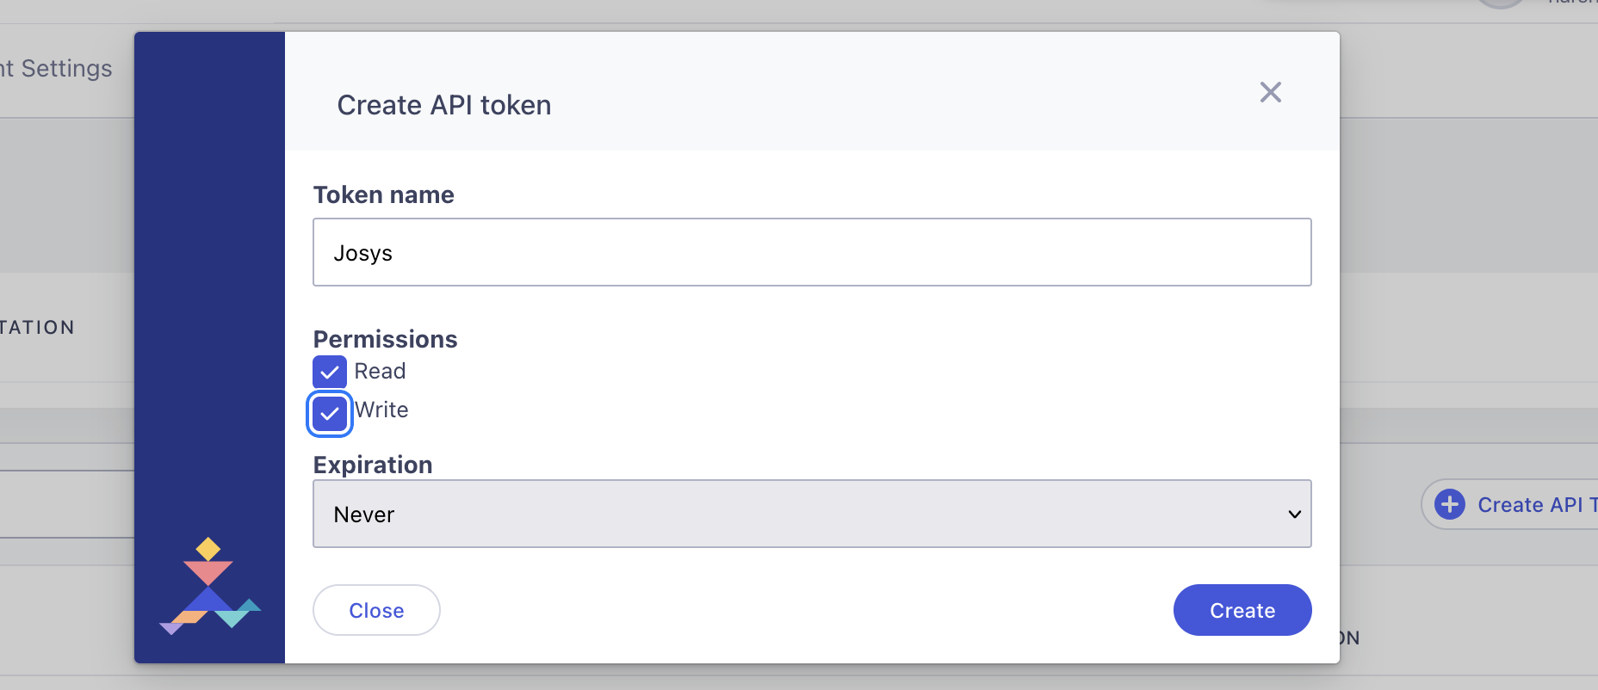The width and height of the screenshot is (1598, 690).
Task: Click the Expiration field label
Action: click(373, 465)
